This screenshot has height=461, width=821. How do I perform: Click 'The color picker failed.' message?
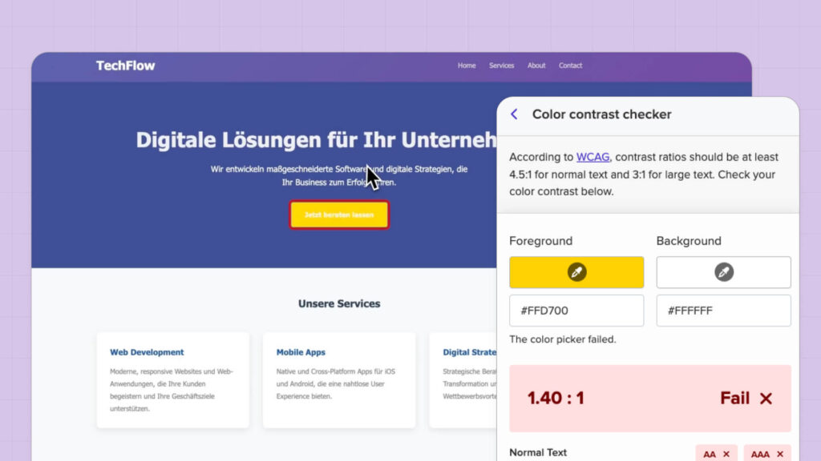pyautogui.click(x=562, y=339)
